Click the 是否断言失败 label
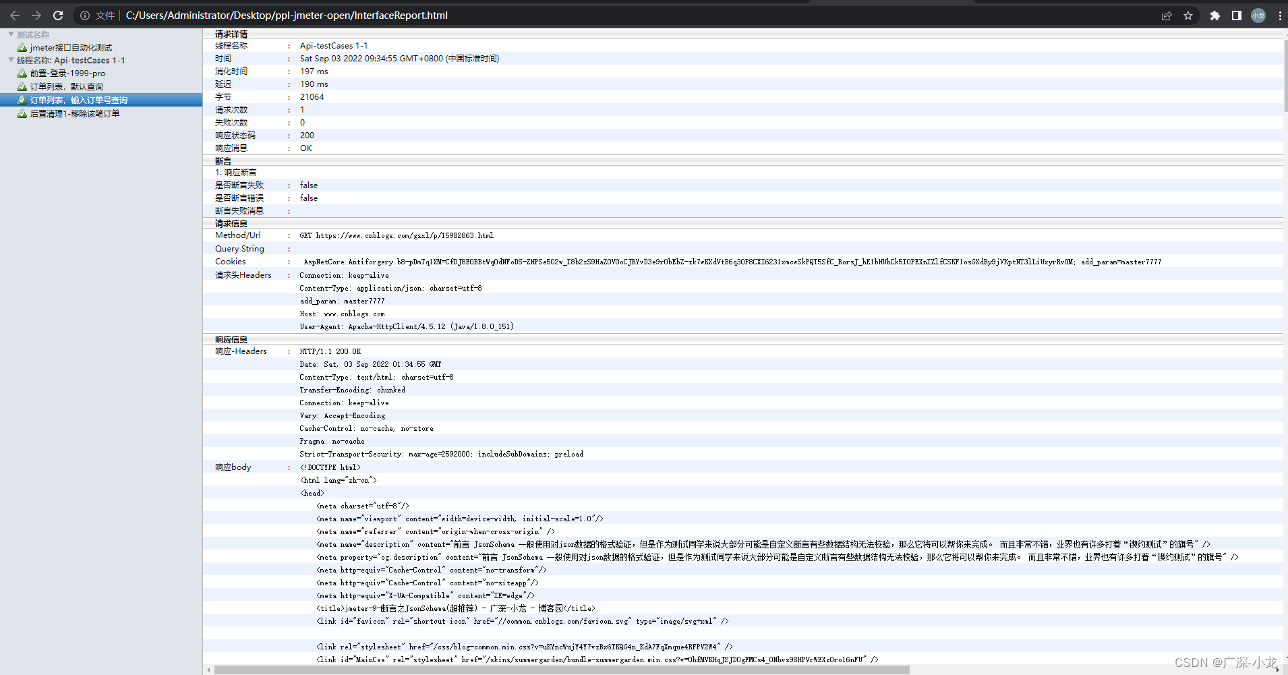The width and height of the screenshot is (1288, 675). [x=239, y=185]
